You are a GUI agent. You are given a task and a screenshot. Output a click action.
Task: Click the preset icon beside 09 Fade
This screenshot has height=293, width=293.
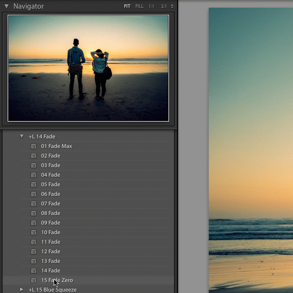tap(34, 223)
